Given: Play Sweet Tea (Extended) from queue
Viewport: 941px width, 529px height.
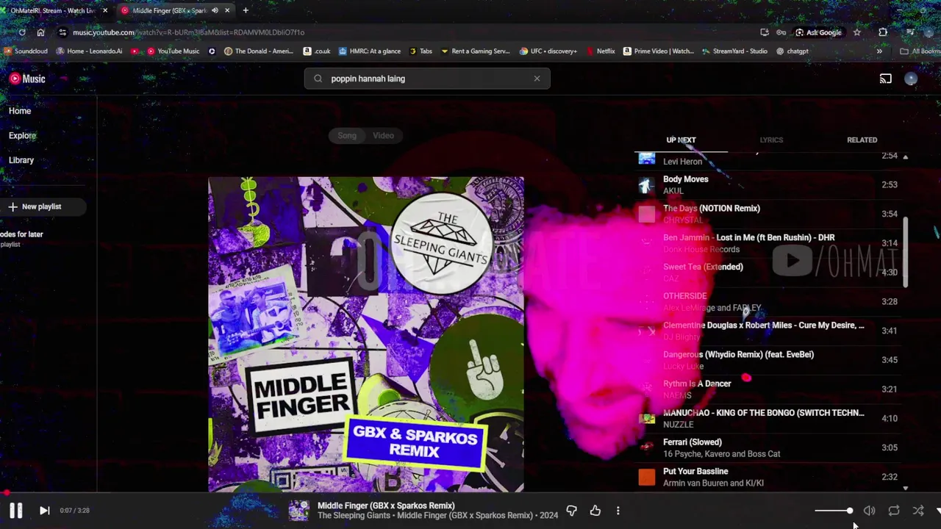Looking at the screenshot, I should [x=769, y=273].
